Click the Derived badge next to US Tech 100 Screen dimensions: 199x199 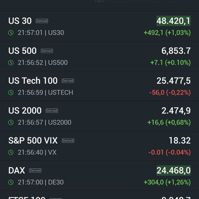[x=68, y=81]
